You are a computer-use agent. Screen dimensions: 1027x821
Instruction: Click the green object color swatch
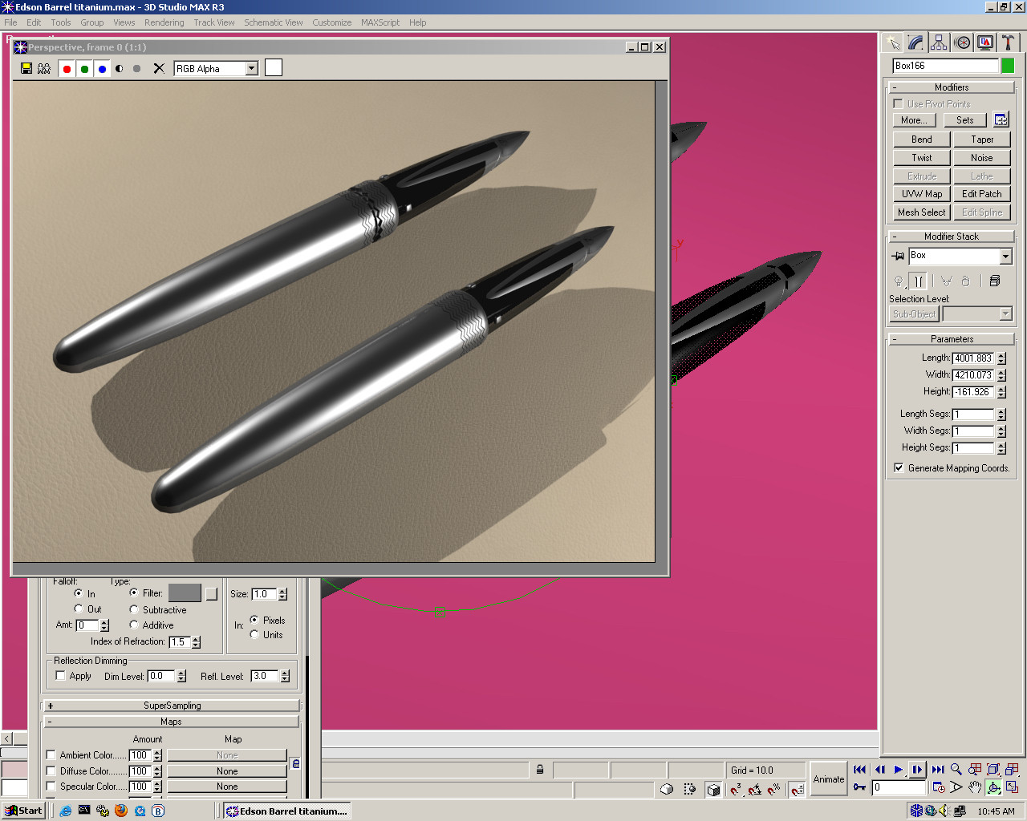click(x=1008, y=66)
